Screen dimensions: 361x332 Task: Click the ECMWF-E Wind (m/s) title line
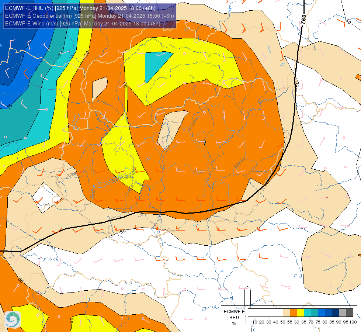point(83,24)
